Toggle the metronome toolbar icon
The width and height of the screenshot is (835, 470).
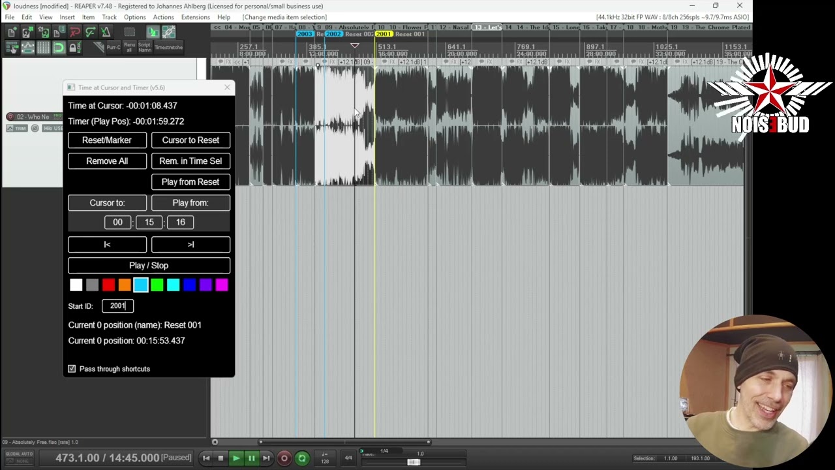pos(106,32)
